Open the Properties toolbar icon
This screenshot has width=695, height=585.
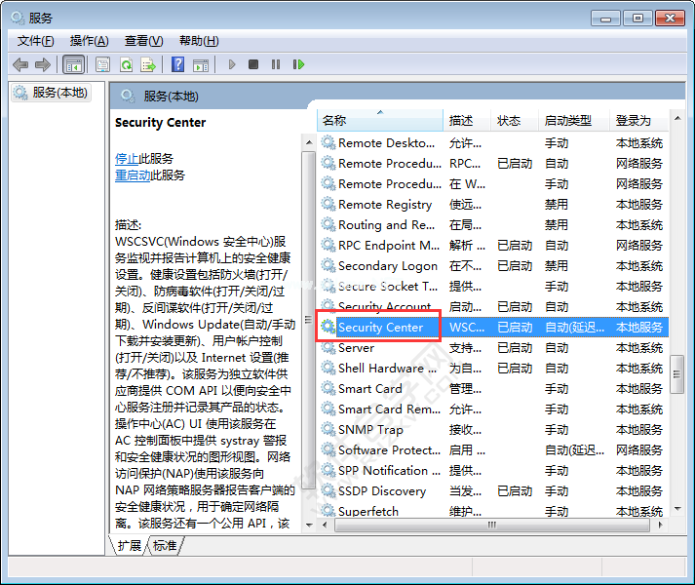point(102,64)
